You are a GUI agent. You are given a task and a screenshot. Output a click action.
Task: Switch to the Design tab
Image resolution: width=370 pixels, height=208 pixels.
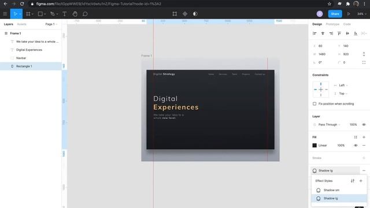(317, 24)
